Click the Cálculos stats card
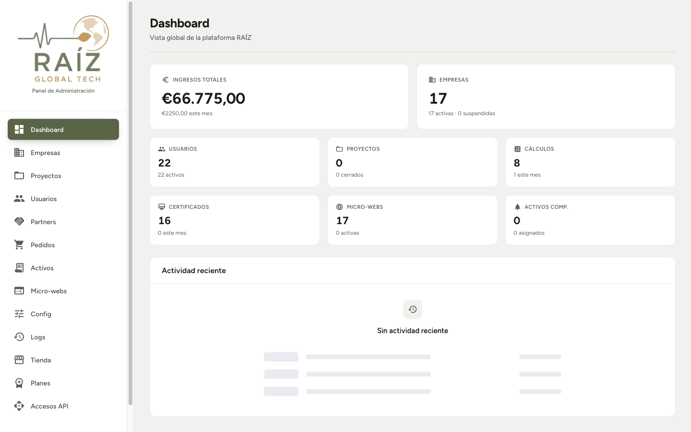The width and height of the screenshot is (691, 432). [x=590, y=162]
